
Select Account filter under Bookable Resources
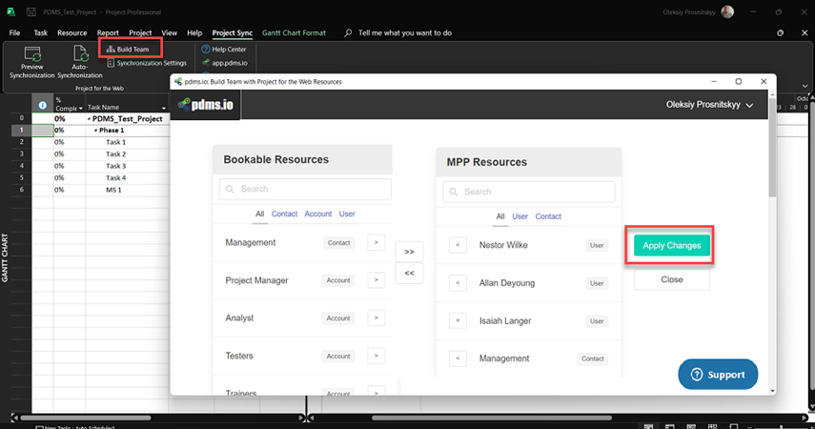pyautogui.click(x=318, y=214)
